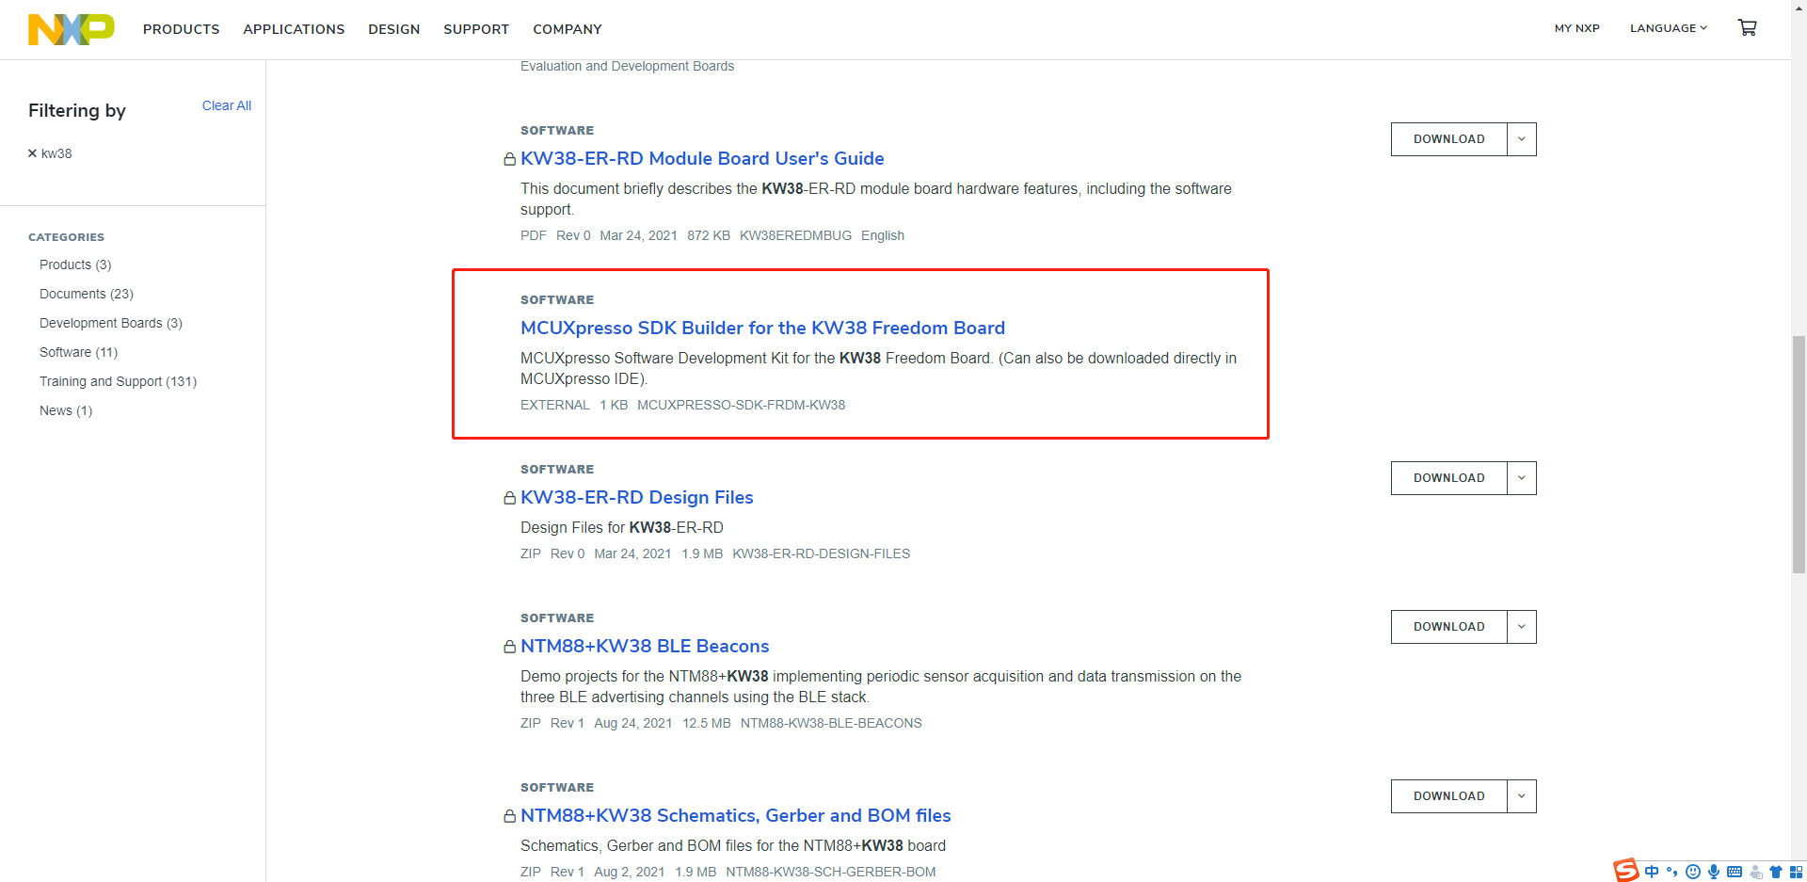
Task: Open NTM88+KW38 BLE Beacons link
Action: point(645,646)
